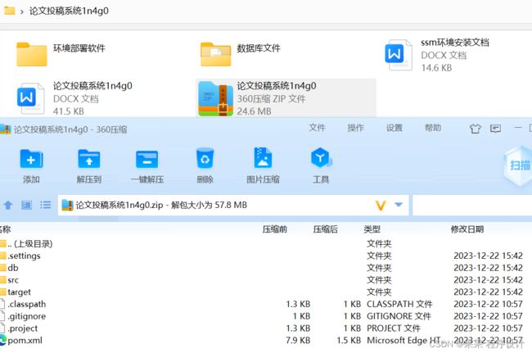Select the ssm环境安装文档 DOCX file
Screen dimensions: 532x353
click(x=437, y=56)
